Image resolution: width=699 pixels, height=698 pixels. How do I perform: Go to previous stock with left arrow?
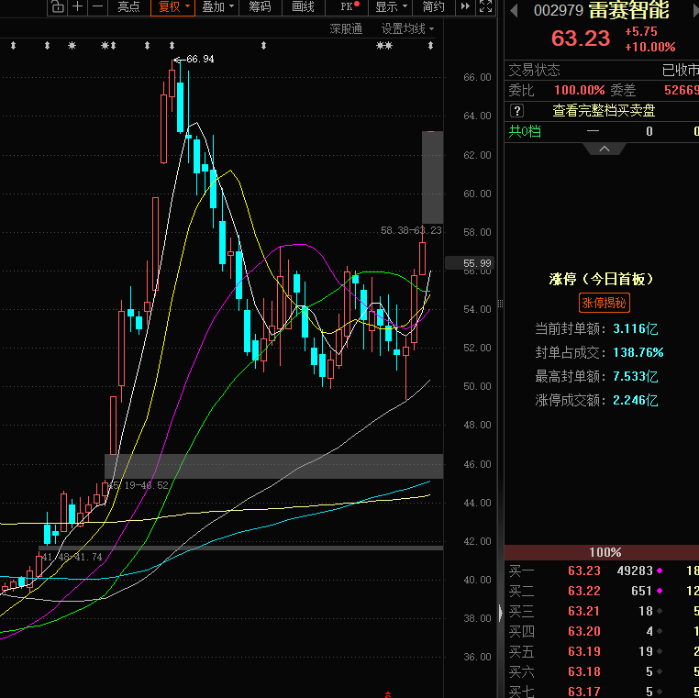click(x=514, y=10)
